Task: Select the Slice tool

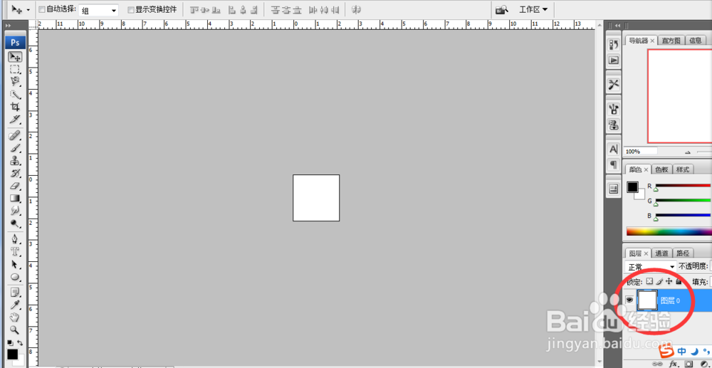Action: coord(15,119)
